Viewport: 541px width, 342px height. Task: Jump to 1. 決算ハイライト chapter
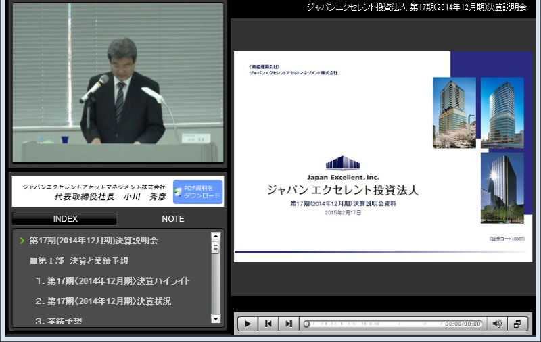(x=112, y=281)
